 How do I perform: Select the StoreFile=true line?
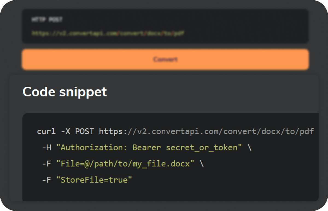87,180
